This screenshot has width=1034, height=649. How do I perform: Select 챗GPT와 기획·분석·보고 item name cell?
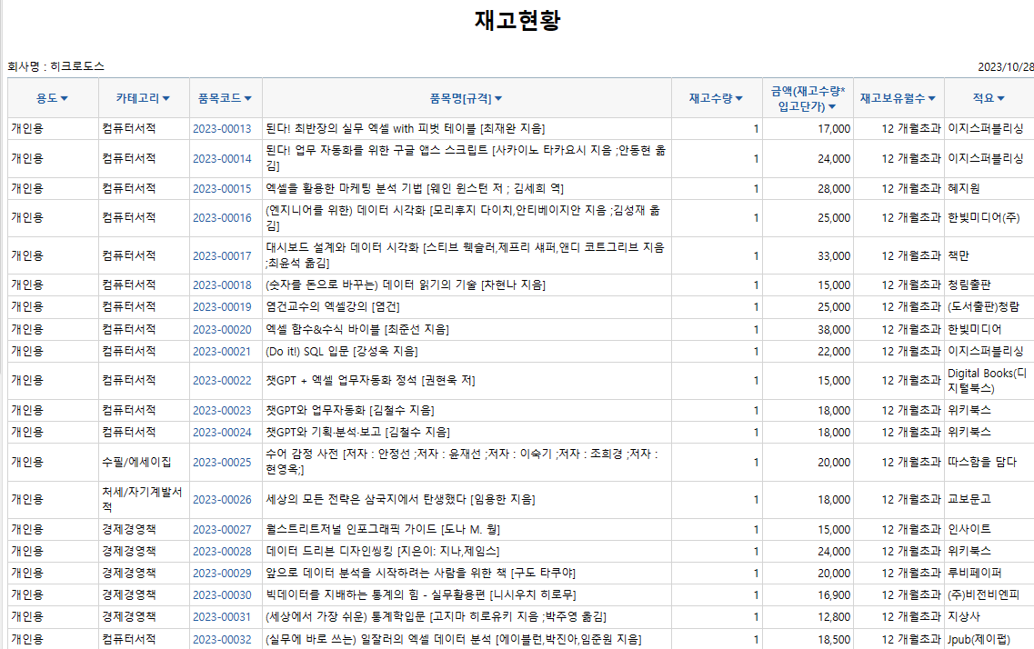click(467, 433)
